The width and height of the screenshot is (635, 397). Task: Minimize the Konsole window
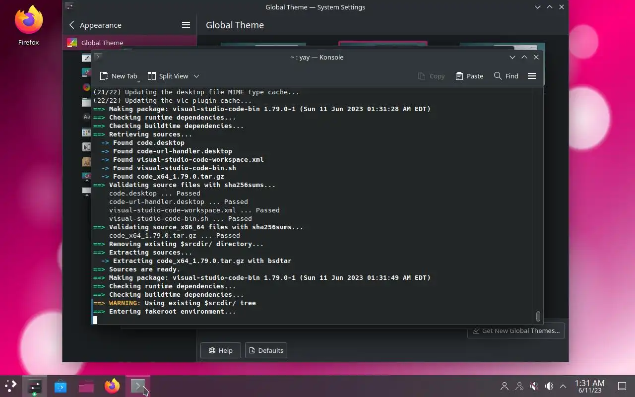tap(512, 57)
